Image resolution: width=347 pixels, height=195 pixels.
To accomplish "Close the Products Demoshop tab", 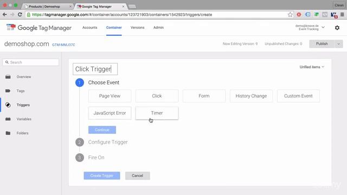I will 70,6.
